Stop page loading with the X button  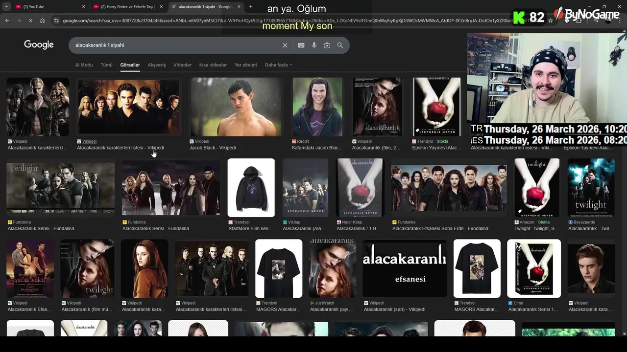pyautogui.click(x=30, y=21)
